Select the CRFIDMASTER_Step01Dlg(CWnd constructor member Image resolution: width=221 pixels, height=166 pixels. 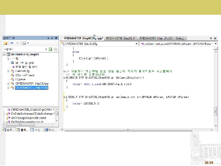[33, 109]
